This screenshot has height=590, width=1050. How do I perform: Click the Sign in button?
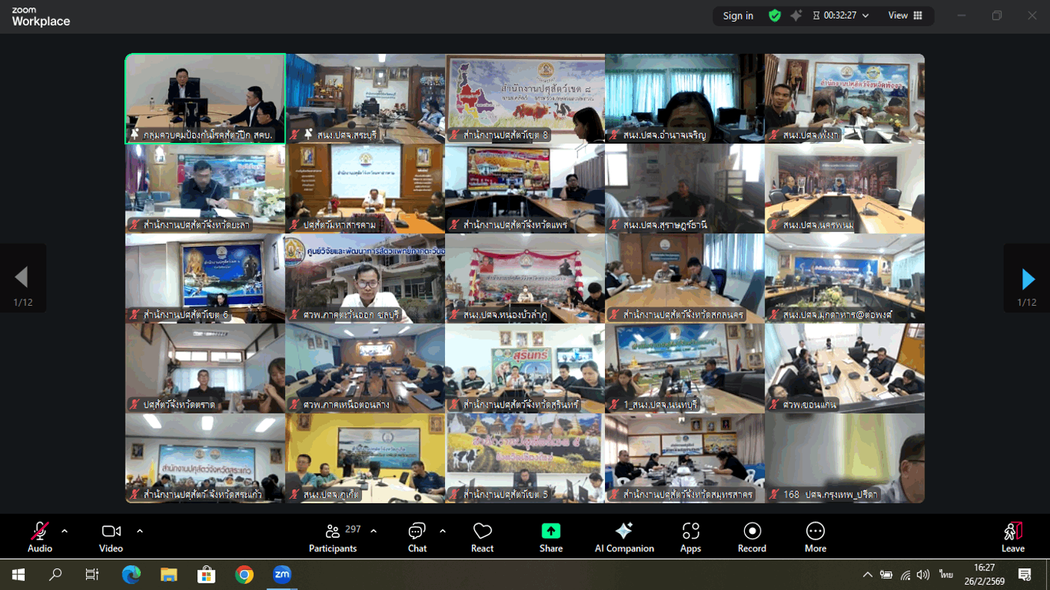tap(737, 16)
